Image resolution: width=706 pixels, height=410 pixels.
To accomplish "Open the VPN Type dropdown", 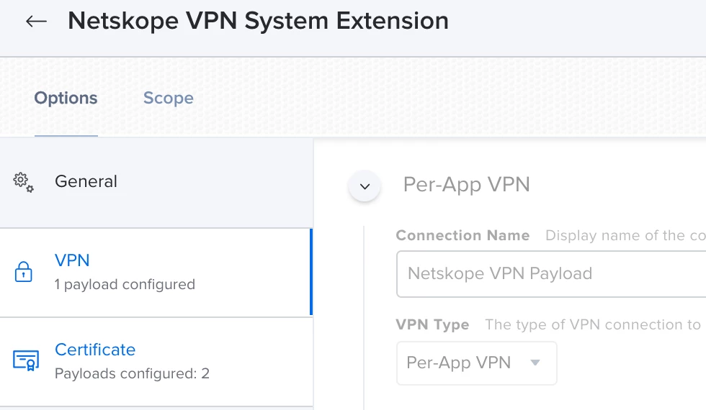I will (476, 363).
